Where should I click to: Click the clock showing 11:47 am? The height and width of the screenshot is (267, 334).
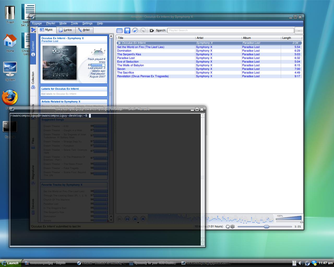click(x=326, y=263)
